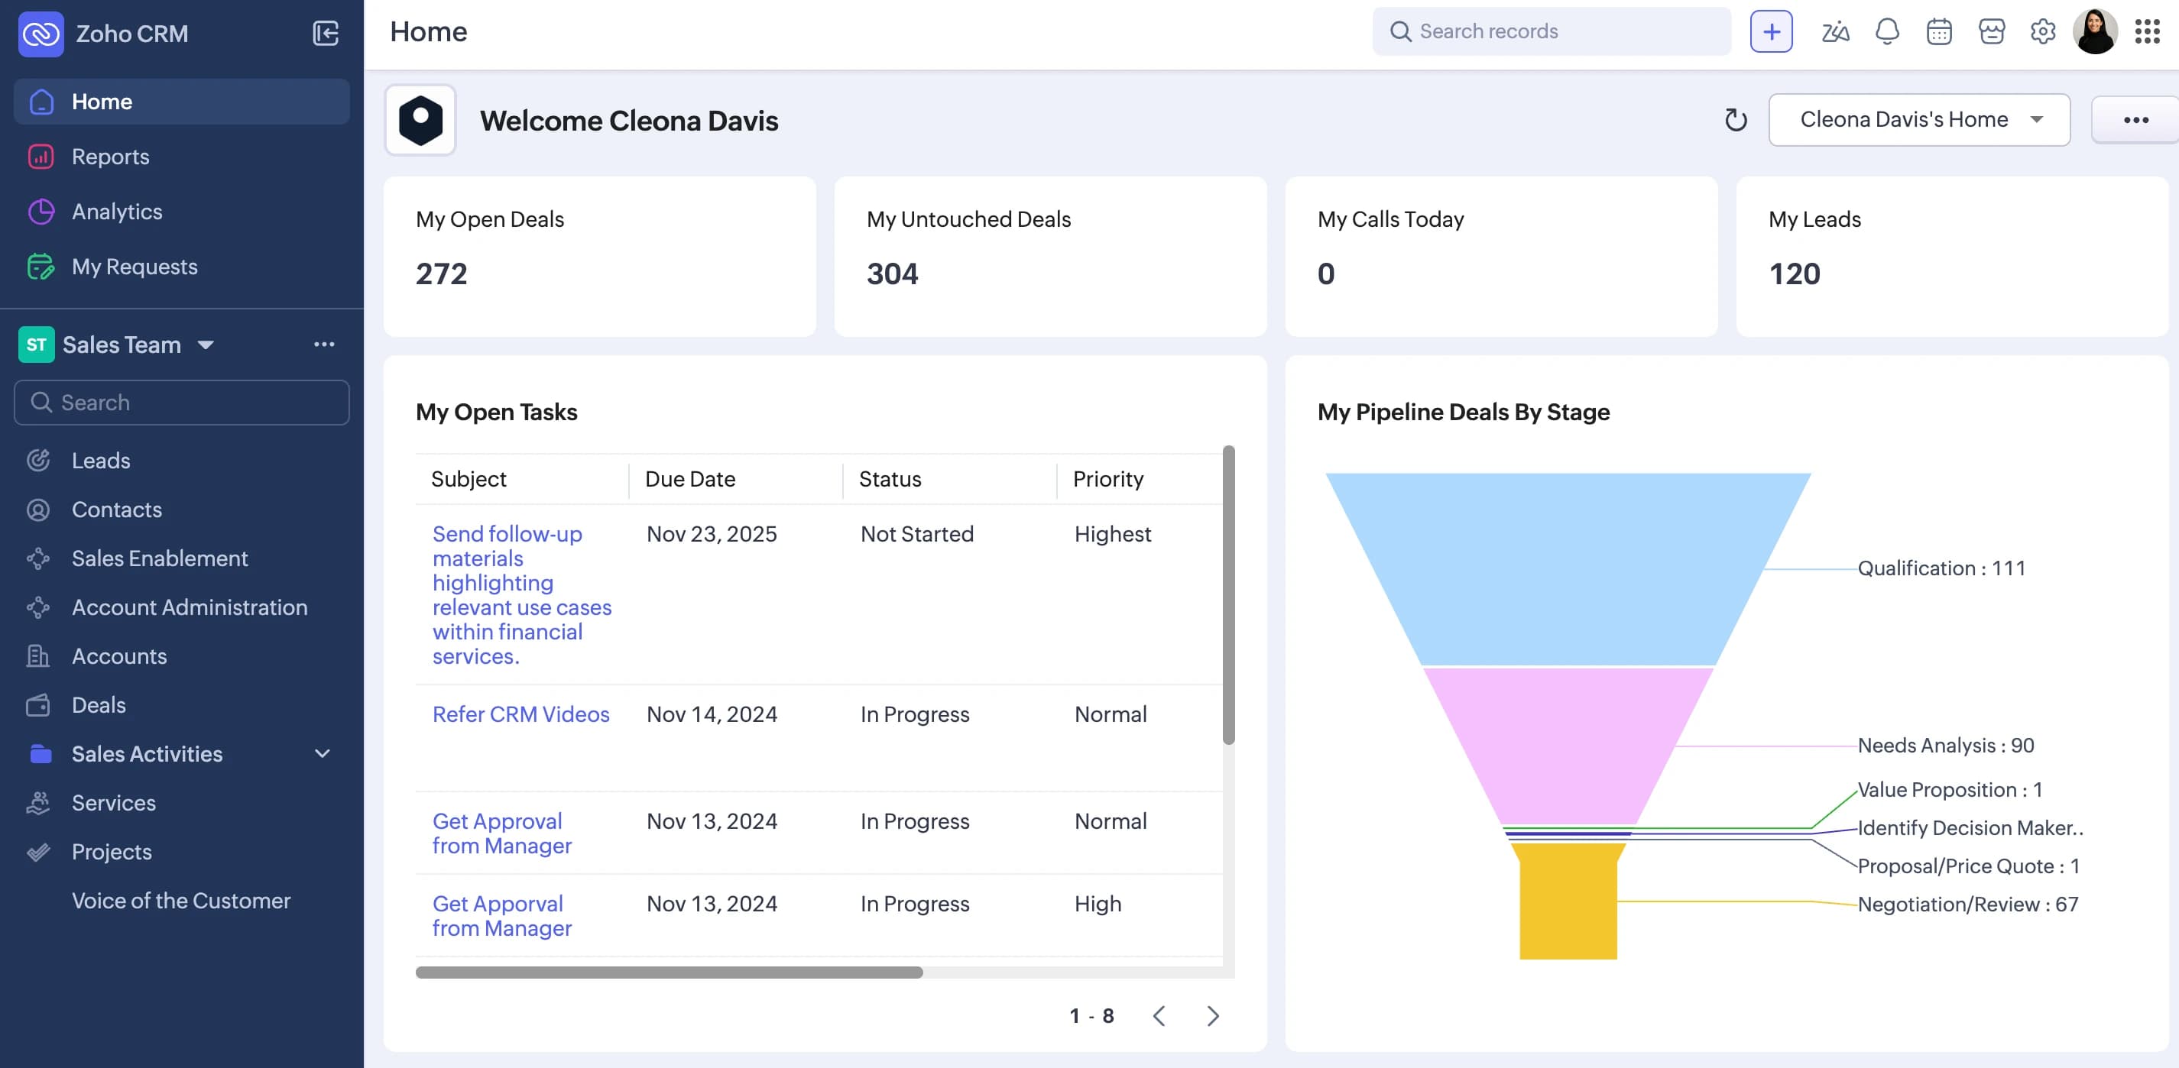
Task: Open Sales Team more options ellipsis
Action: tap(324, 345)
